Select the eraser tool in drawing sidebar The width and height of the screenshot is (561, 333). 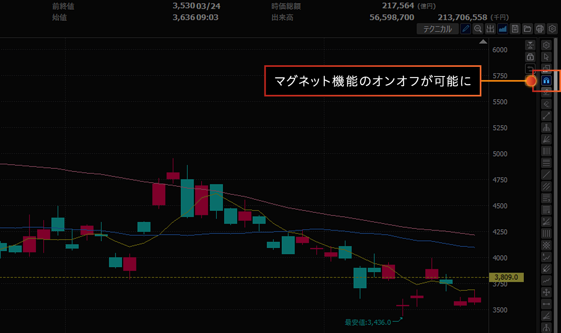546,104
